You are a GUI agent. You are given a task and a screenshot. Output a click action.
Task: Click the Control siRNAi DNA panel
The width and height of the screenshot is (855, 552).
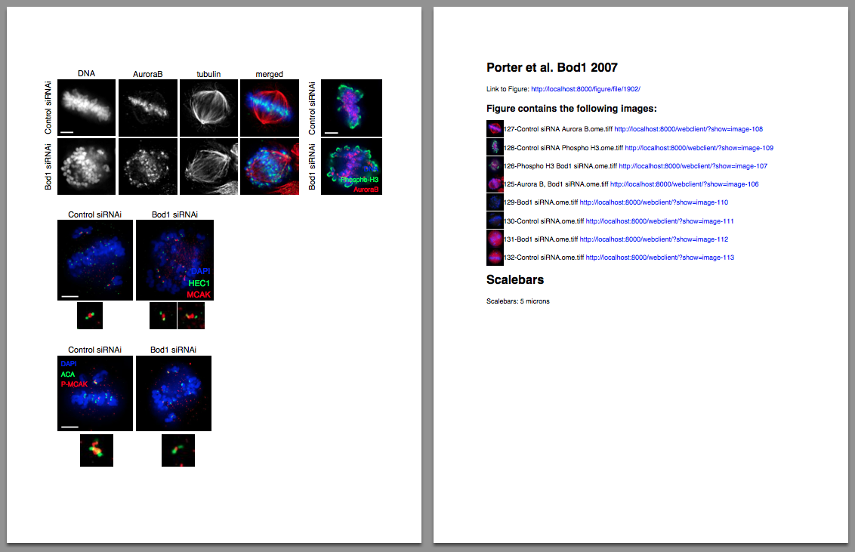point(87,108)
